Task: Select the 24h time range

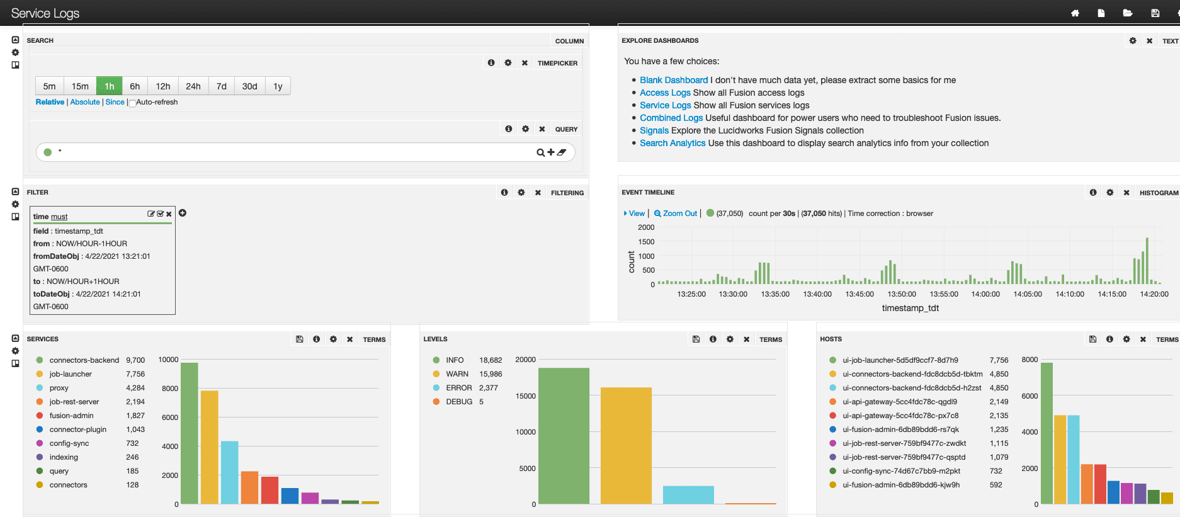Action: coord(193,86)
